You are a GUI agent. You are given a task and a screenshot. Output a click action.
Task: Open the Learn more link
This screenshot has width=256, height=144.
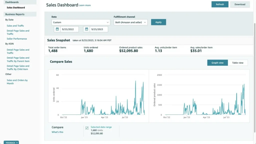[85, 5]
